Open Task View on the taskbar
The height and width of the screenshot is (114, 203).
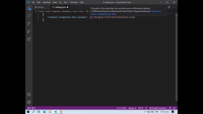[x=39, y=112]
